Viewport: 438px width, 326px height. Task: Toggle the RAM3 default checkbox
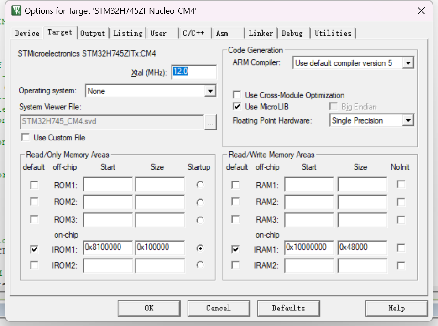pos(235,219)
